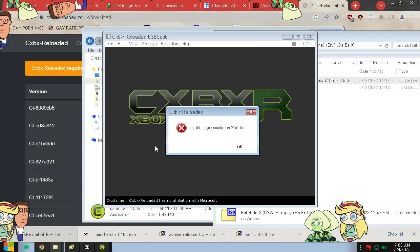The image size is (420, 252).
Task: Refresh the Explorer address bar location
Action: [x=387, y=46]
